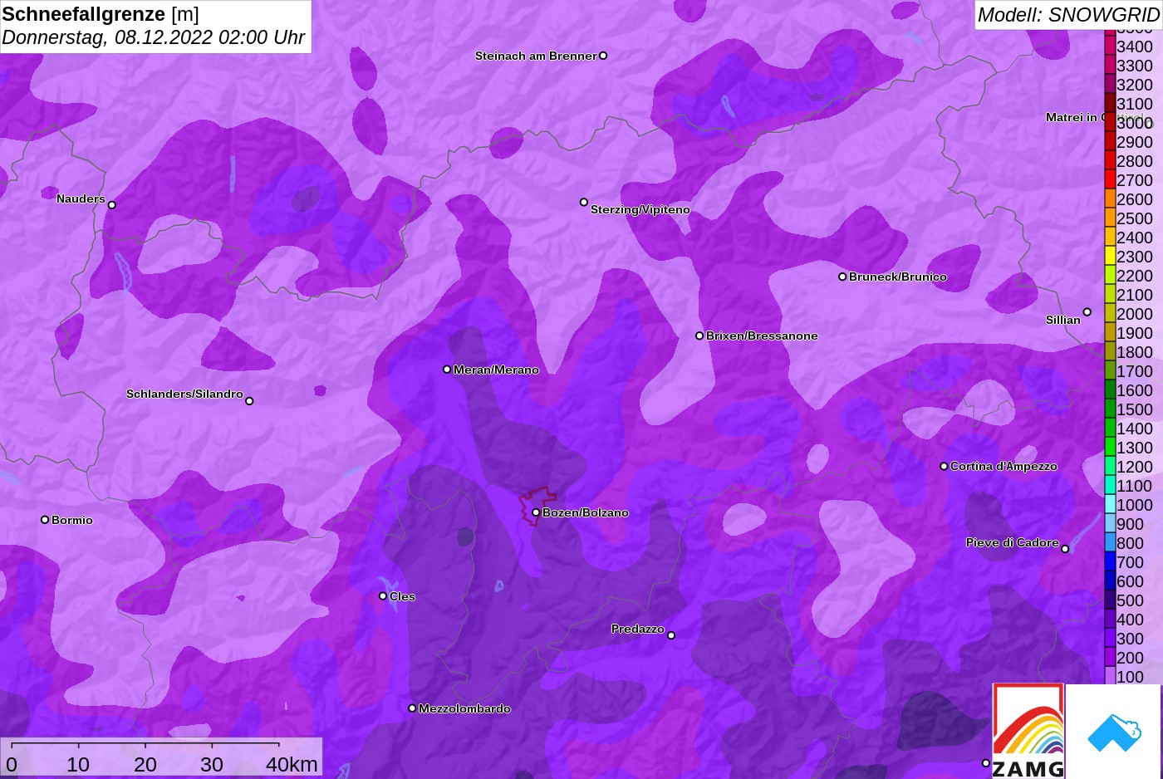Image resolution: width=1163 pixels, height=779 pixels.
Task: Pick the Bruneck/Brunico marker dot
Action: point(842,277)
